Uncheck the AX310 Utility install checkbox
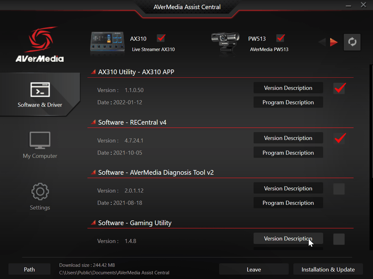The image size is (373, 279). 339,88
